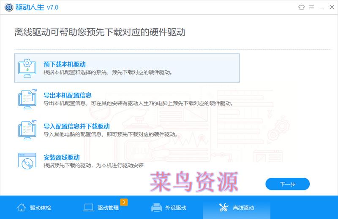Switch to the 驱动体检 tab
This screenshot has height=219, width=338.
tap(34, 207)
